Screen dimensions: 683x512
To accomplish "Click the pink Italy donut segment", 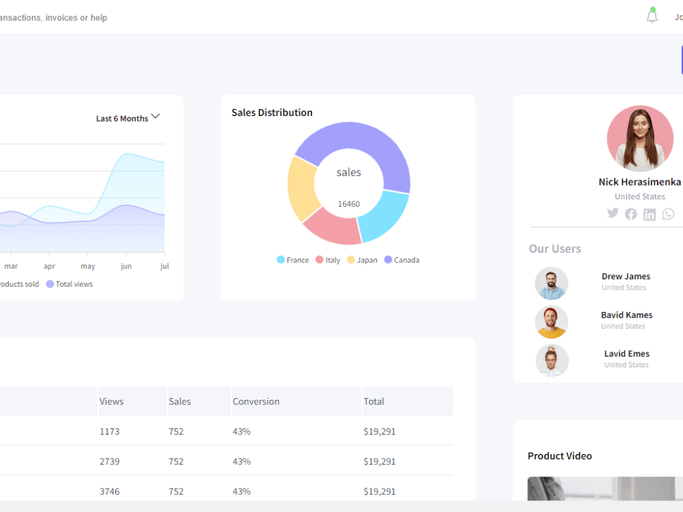I will [333, 227].
